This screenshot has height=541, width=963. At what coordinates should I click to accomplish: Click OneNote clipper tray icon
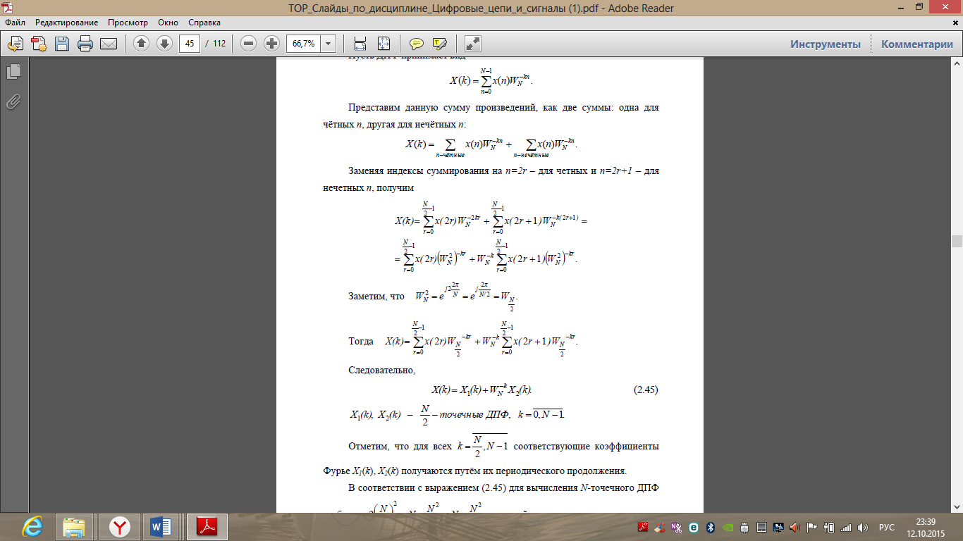click(677, 527)
